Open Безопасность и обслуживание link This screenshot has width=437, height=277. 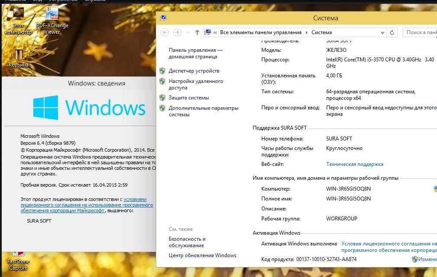pyautogui.click(x=187, y=242)
